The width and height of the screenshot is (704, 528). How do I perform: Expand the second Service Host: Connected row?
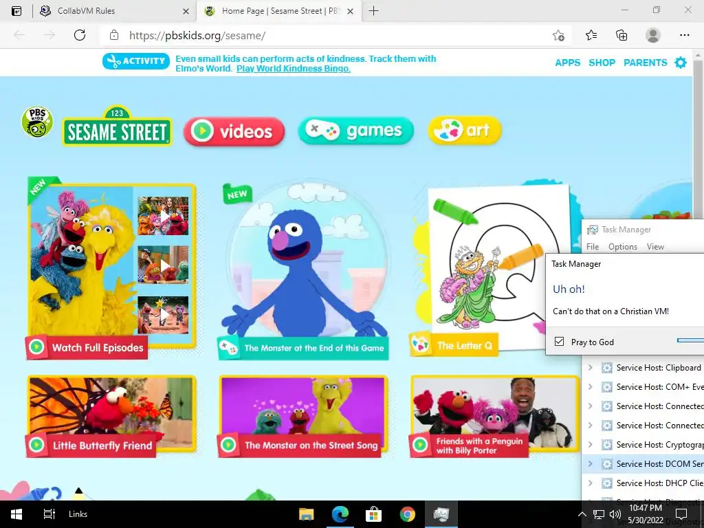[x=591, y=425]
